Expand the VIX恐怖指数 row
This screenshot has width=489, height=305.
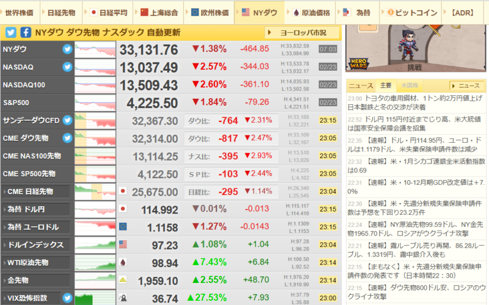pos(31,298)
